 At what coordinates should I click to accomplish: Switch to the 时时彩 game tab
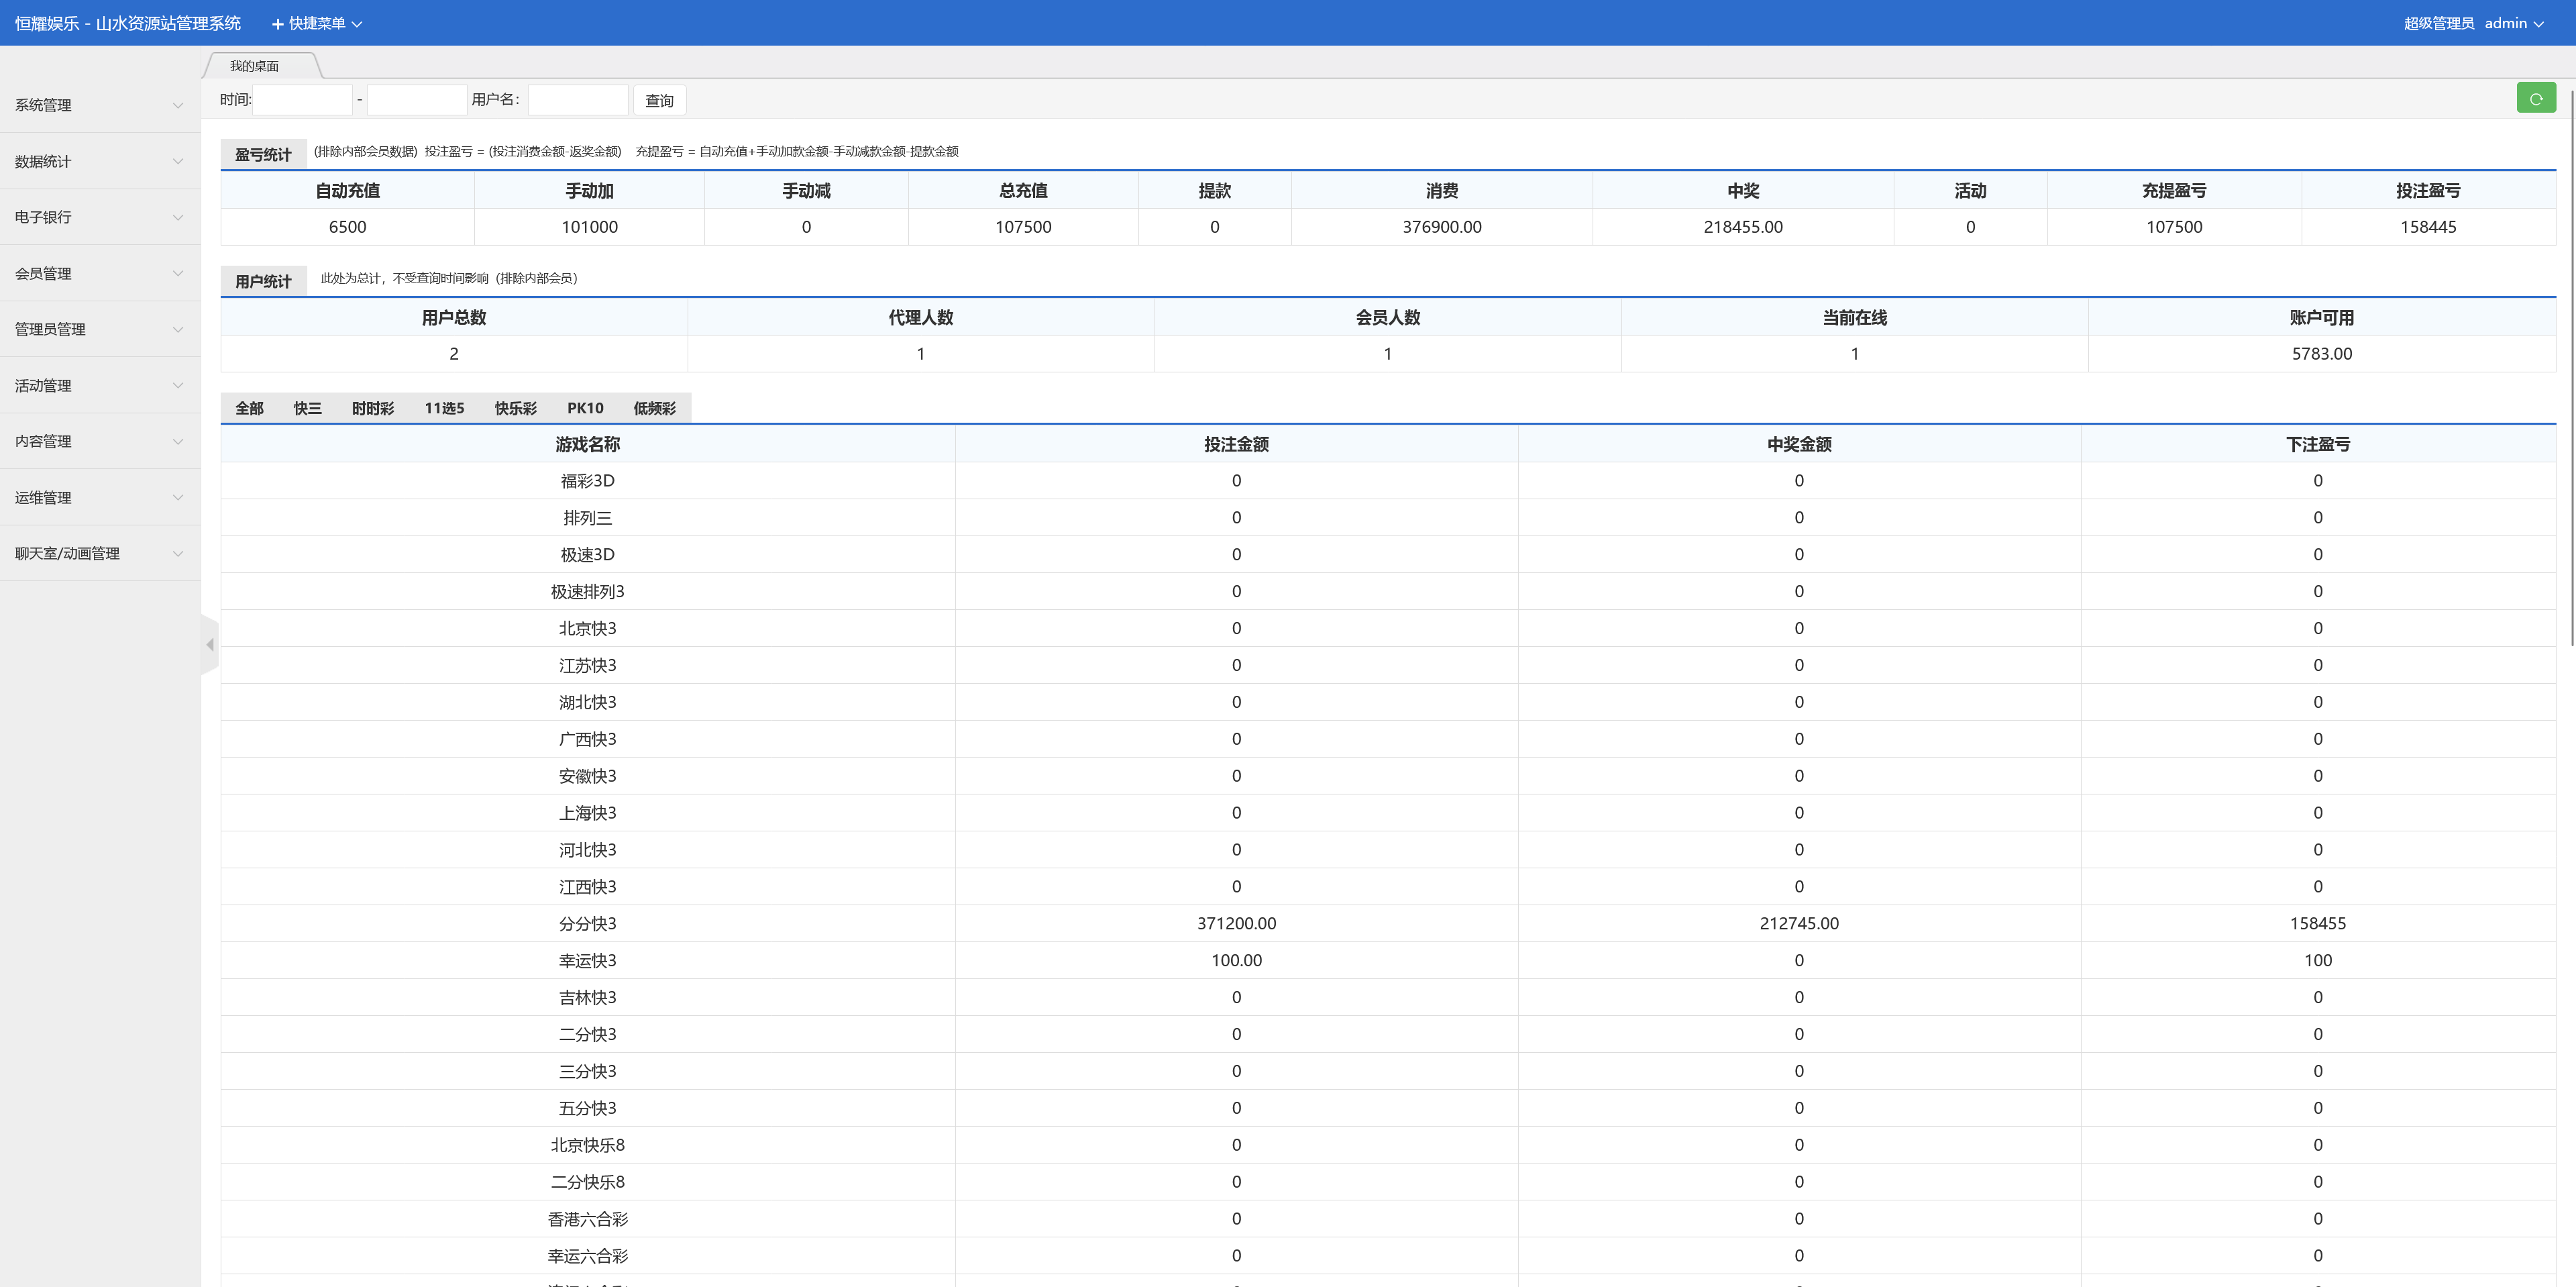tap(372, 408)
